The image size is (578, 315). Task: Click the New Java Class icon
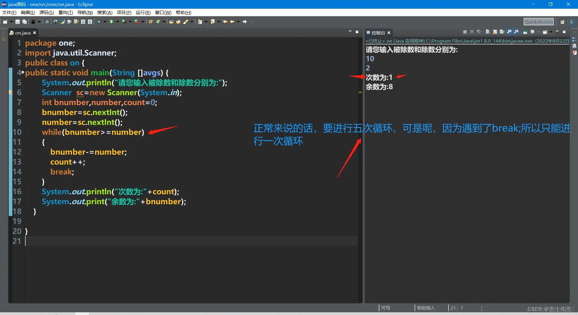click(x=158, y=22)
